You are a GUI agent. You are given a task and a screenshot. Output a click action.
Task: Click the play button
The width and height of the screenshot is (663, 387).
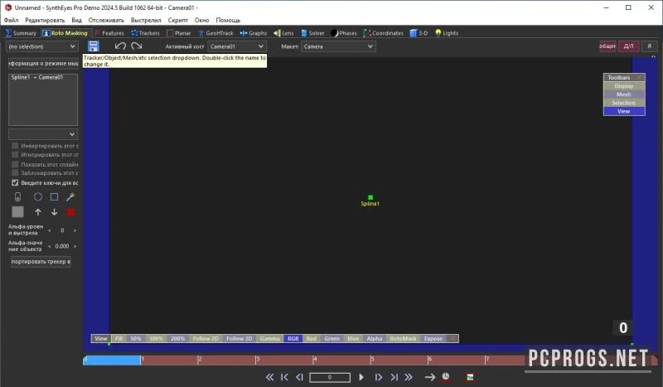click(361, 377)
